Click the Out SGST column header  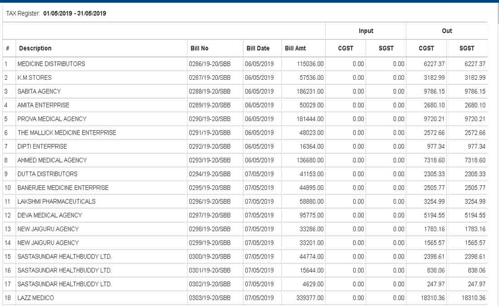(468, 48)
